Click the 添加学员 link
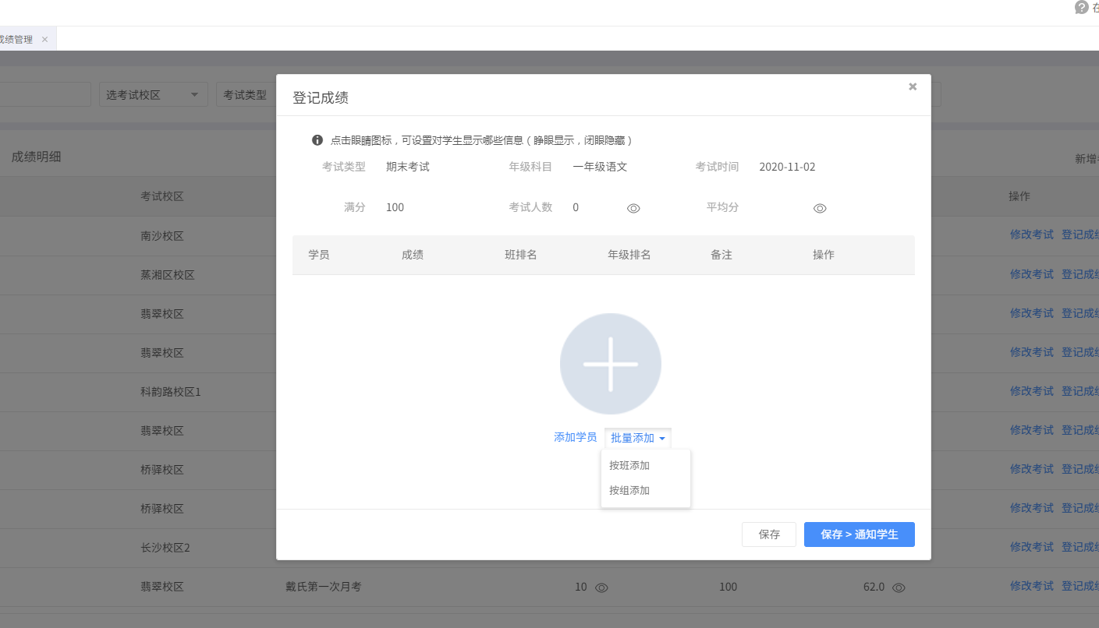 pyautogui.click(x=575, y=437)
